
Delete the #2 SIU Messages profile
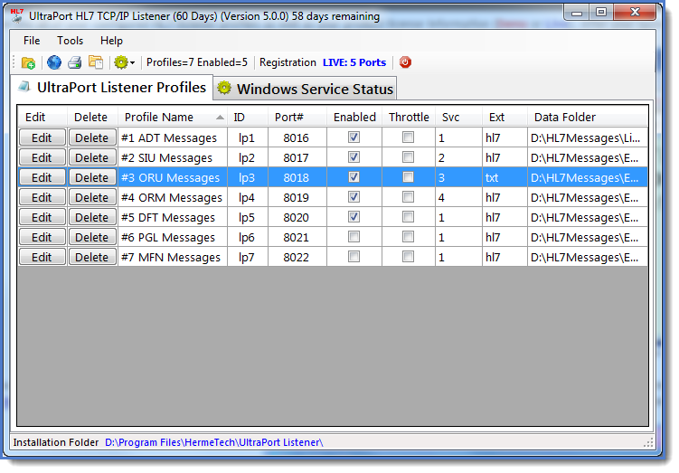coord(92,157)
